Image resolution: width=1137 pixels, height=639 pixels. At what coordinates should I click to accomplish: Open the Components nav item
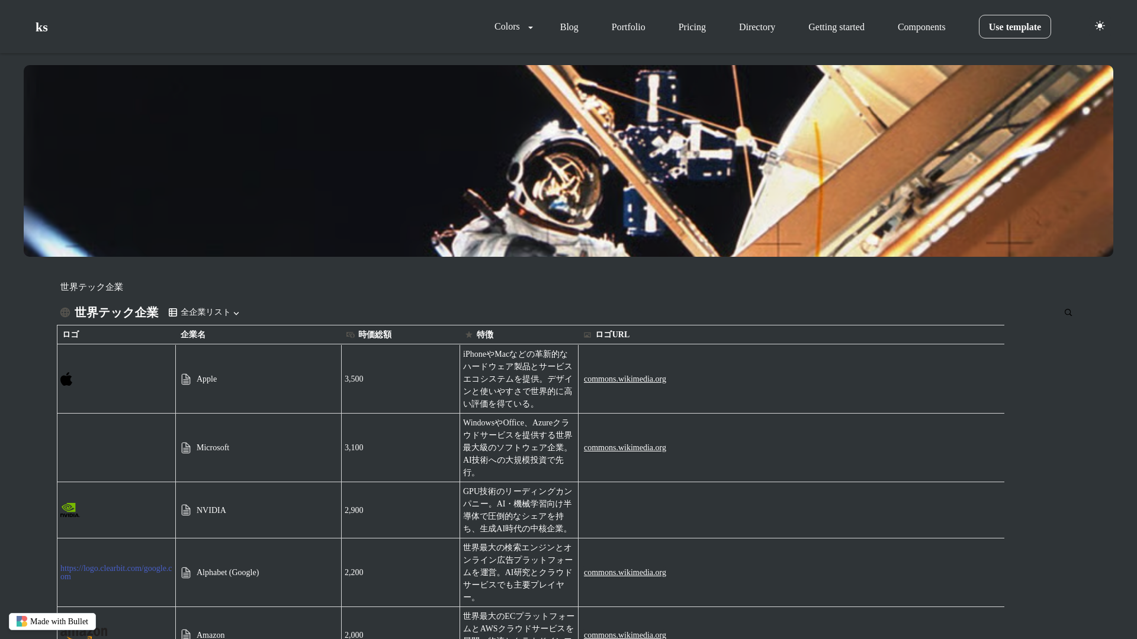pyautogui.click(x=921, y=27)
